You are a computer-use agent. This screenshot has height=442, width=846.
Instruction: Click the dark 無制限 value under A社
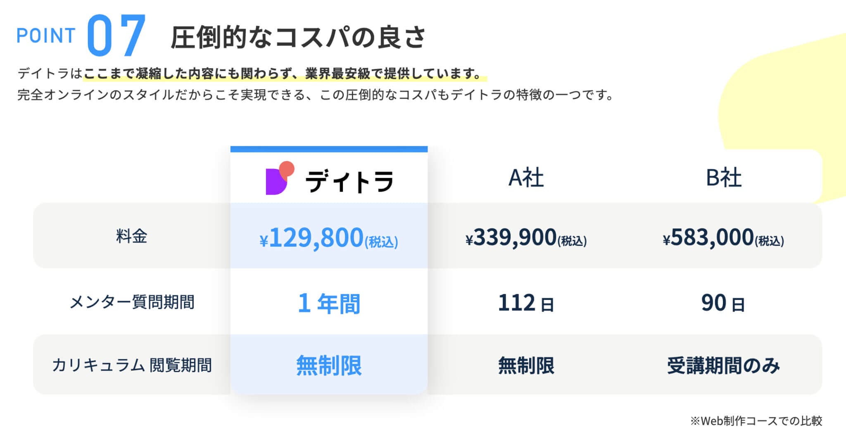[x=526, y=366]
